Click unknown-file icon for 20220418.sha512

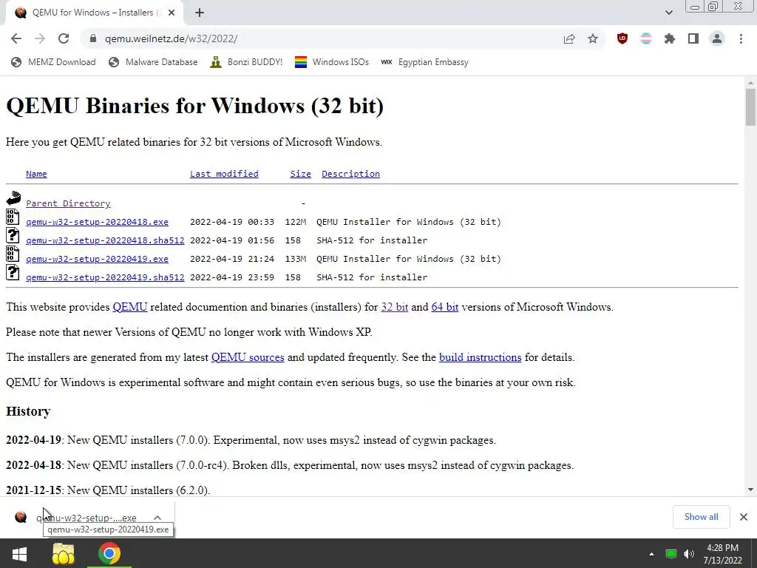pyautogui.click(x=13, y=235)
